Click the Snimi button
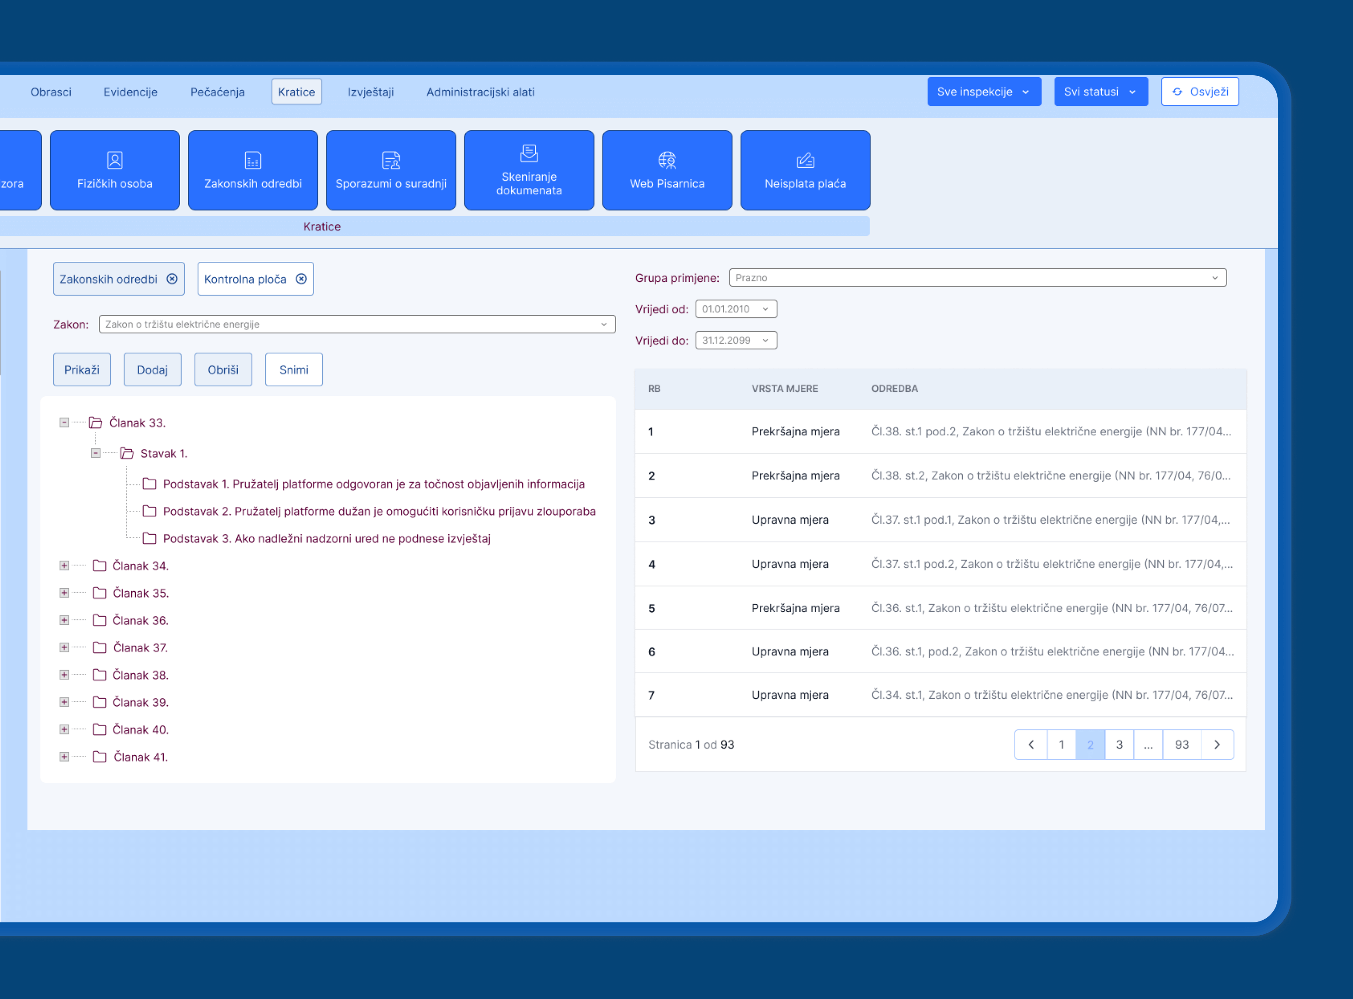The width and height of the screenshot is (1353, 999). [x=293, y=369]
